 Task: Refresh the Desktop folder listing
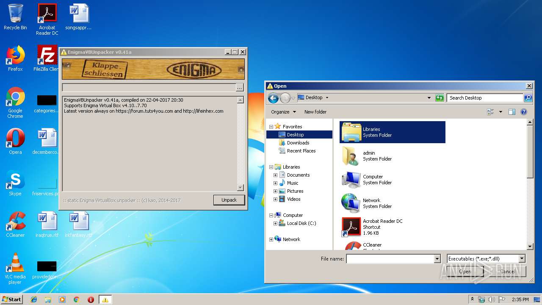(x=439, y=98)
